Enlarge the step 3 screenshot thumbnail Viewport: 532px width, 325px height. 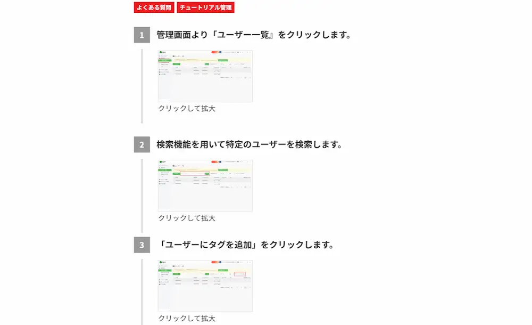[205, 286]
